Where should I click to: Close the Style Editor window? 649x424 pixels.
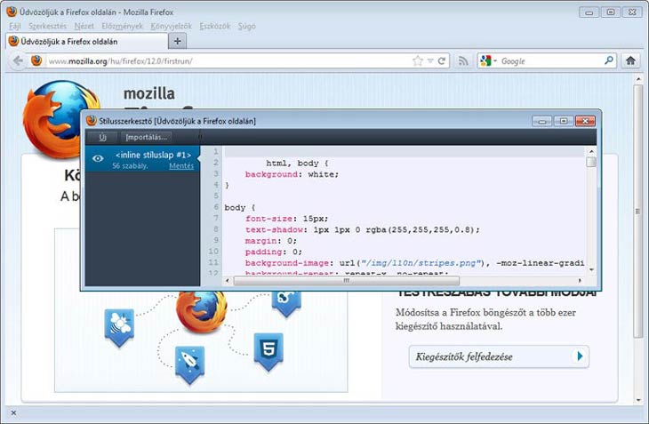click(585, 121)
